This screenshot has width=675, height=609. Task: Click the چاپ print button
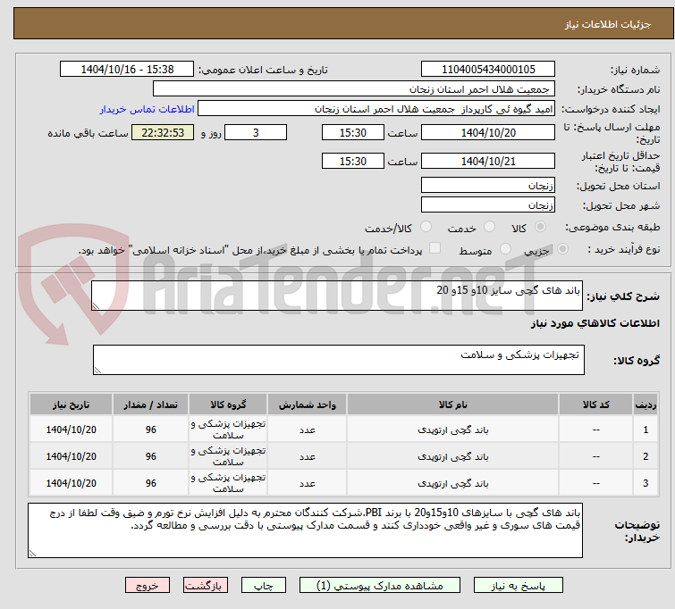tap(264, 586)
